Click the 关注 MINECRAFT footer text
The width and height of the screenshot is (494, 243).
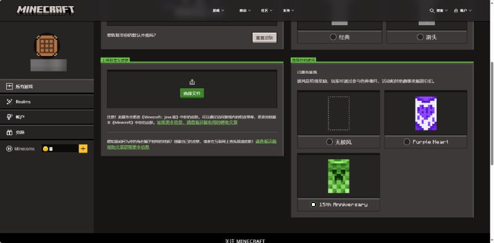245,241
